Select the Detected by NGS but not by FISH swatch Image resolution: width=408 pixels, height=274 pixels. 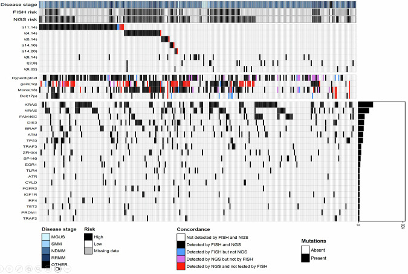pos(181,259)
